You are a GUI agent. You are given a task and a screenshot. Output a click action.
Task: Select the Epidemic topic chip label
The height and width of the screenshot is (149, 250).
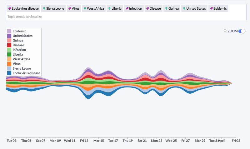click(x=220, y=8)
